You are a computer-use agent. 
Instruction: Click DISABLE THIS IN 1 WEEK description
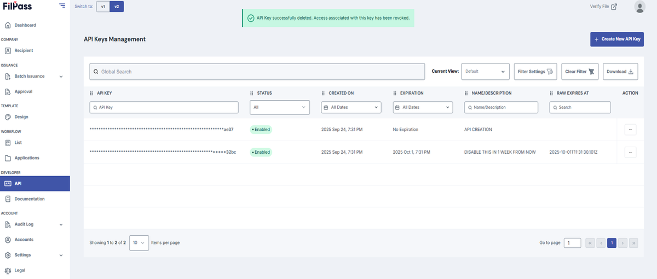pos(500,152)
